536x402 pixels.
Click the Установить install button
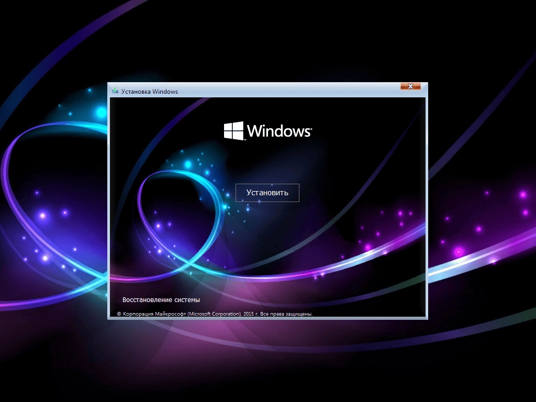[267, 193]
